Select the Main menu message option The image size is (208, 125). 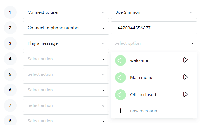tap(141, 78)
